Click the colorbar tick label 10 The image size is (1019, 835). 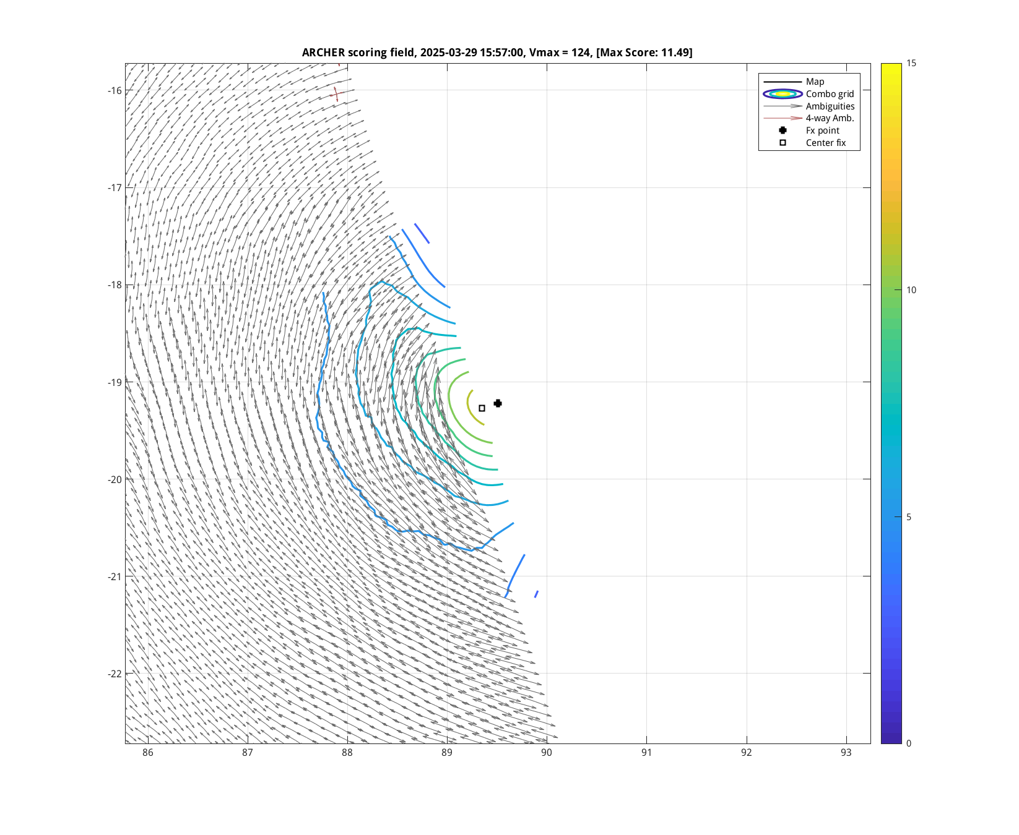pyautogui.click(x=911, y=290)
